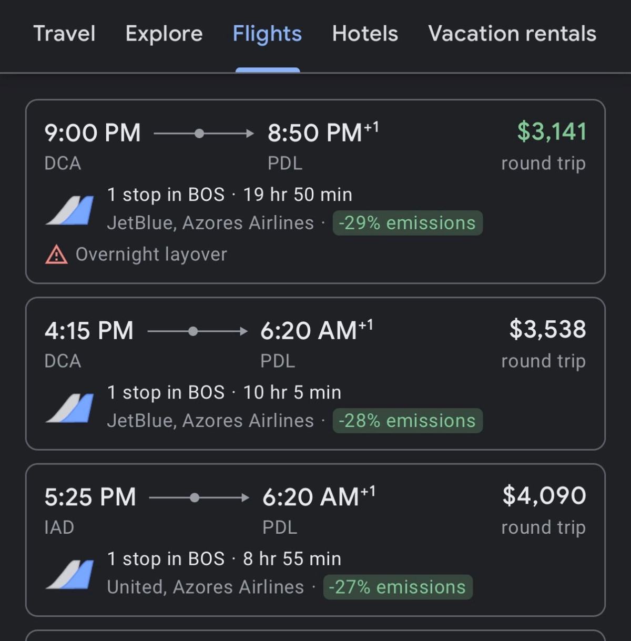
Task: Select the Flights tab
Action: coord(267,34)
